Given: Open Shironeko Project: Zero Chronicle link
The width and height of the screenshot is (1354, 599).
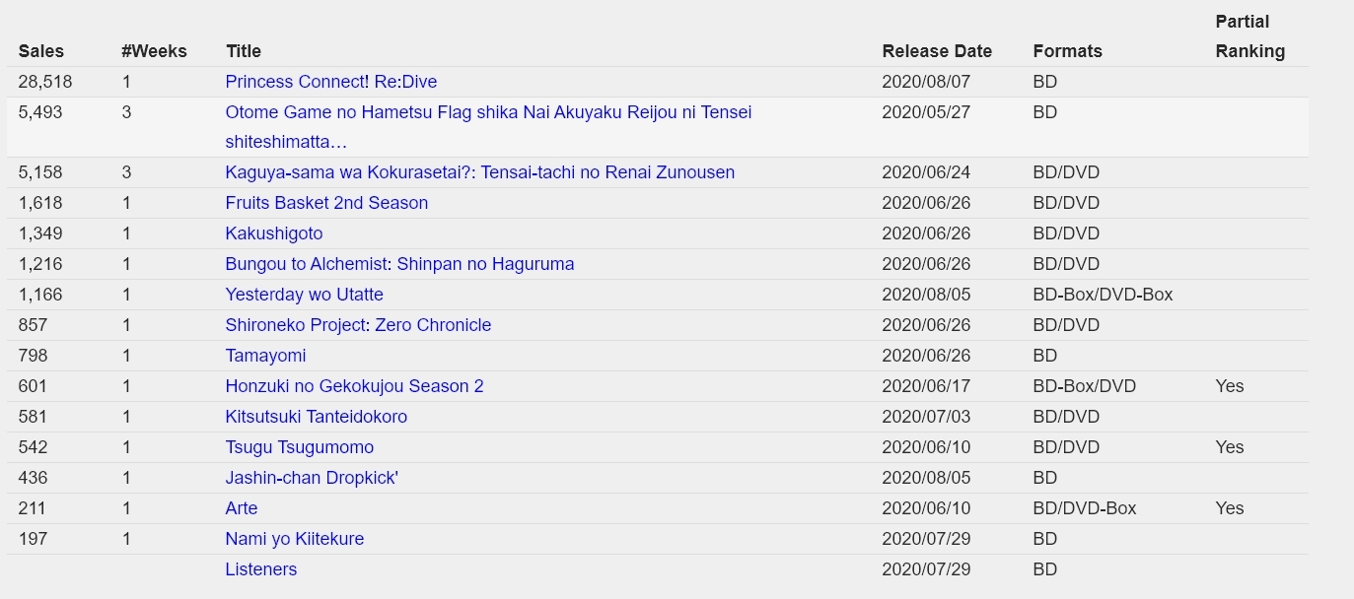Looking at the screenshot, I should tap(357, 325).
